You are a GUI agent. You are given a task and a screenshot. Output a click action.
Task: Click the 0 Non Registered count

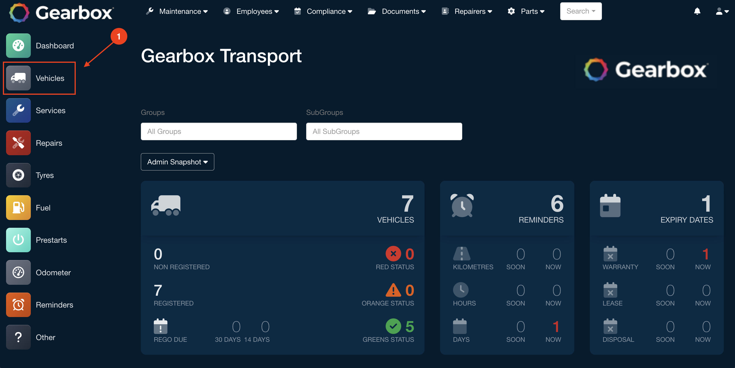(158, 254)
